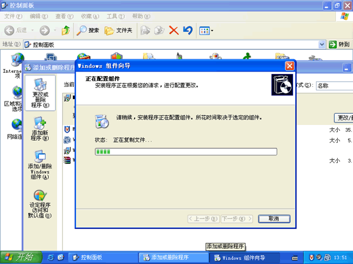Click the red shield antivirus tray icon
Viewport: 353px width, 264px height.
[x=311, y=258]
